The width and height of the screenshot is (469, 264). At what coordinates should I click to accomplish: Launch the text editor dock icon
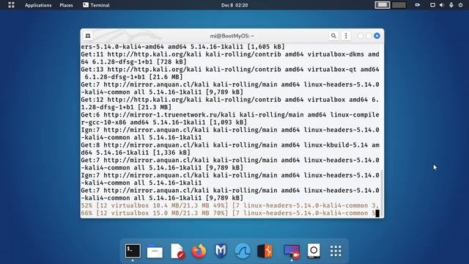pos(177,251)
